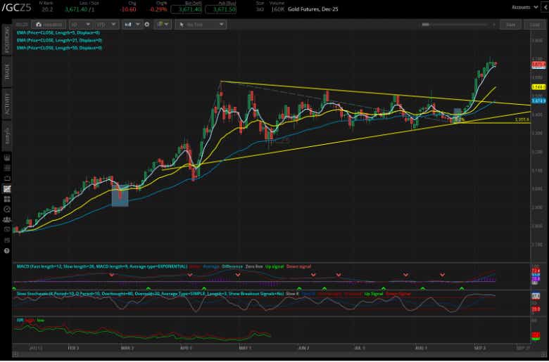Screen dimensions: 549x362
Task: Click the MACD study label
Action: (102, 266)
